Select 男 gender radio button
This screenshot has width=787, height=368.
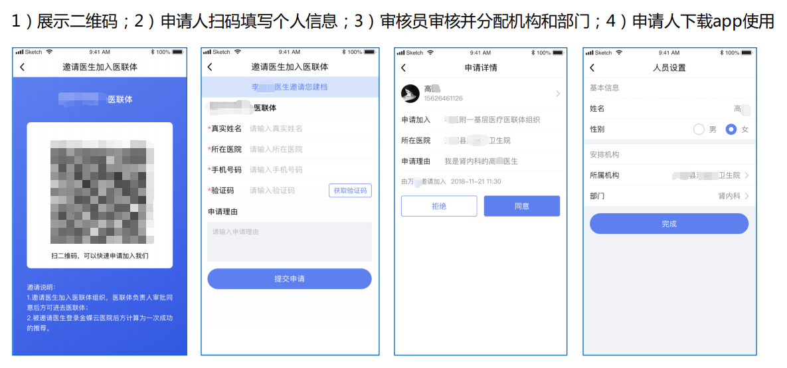pos(699,130)
